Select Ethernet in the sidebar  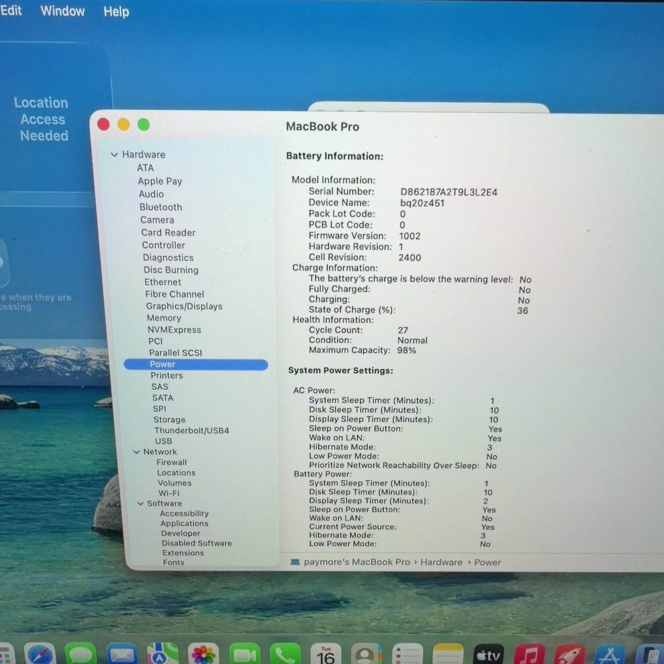click(x=162, y=282)
